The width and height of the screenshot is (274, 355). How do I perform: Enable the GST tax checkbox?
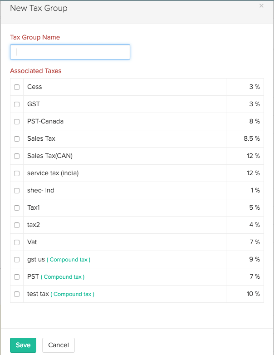tap(17, 104)
